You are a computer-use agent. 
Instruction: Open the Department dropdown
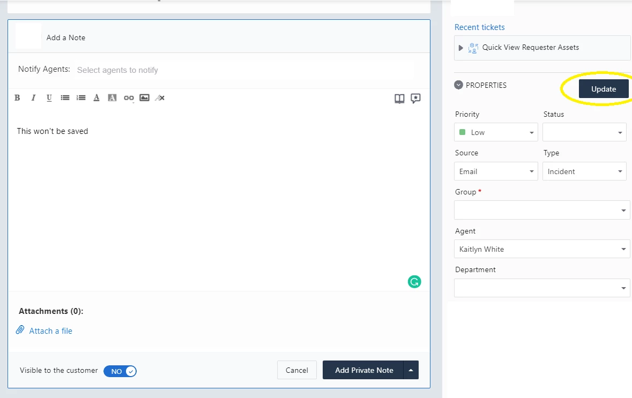542,288
